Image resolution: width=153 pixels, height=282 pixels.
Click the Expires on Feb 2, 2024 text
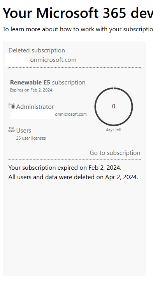[x=31, y=90]
